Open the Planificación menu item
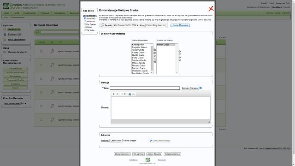This screenshot has width=295, height=166. [29, 13]
